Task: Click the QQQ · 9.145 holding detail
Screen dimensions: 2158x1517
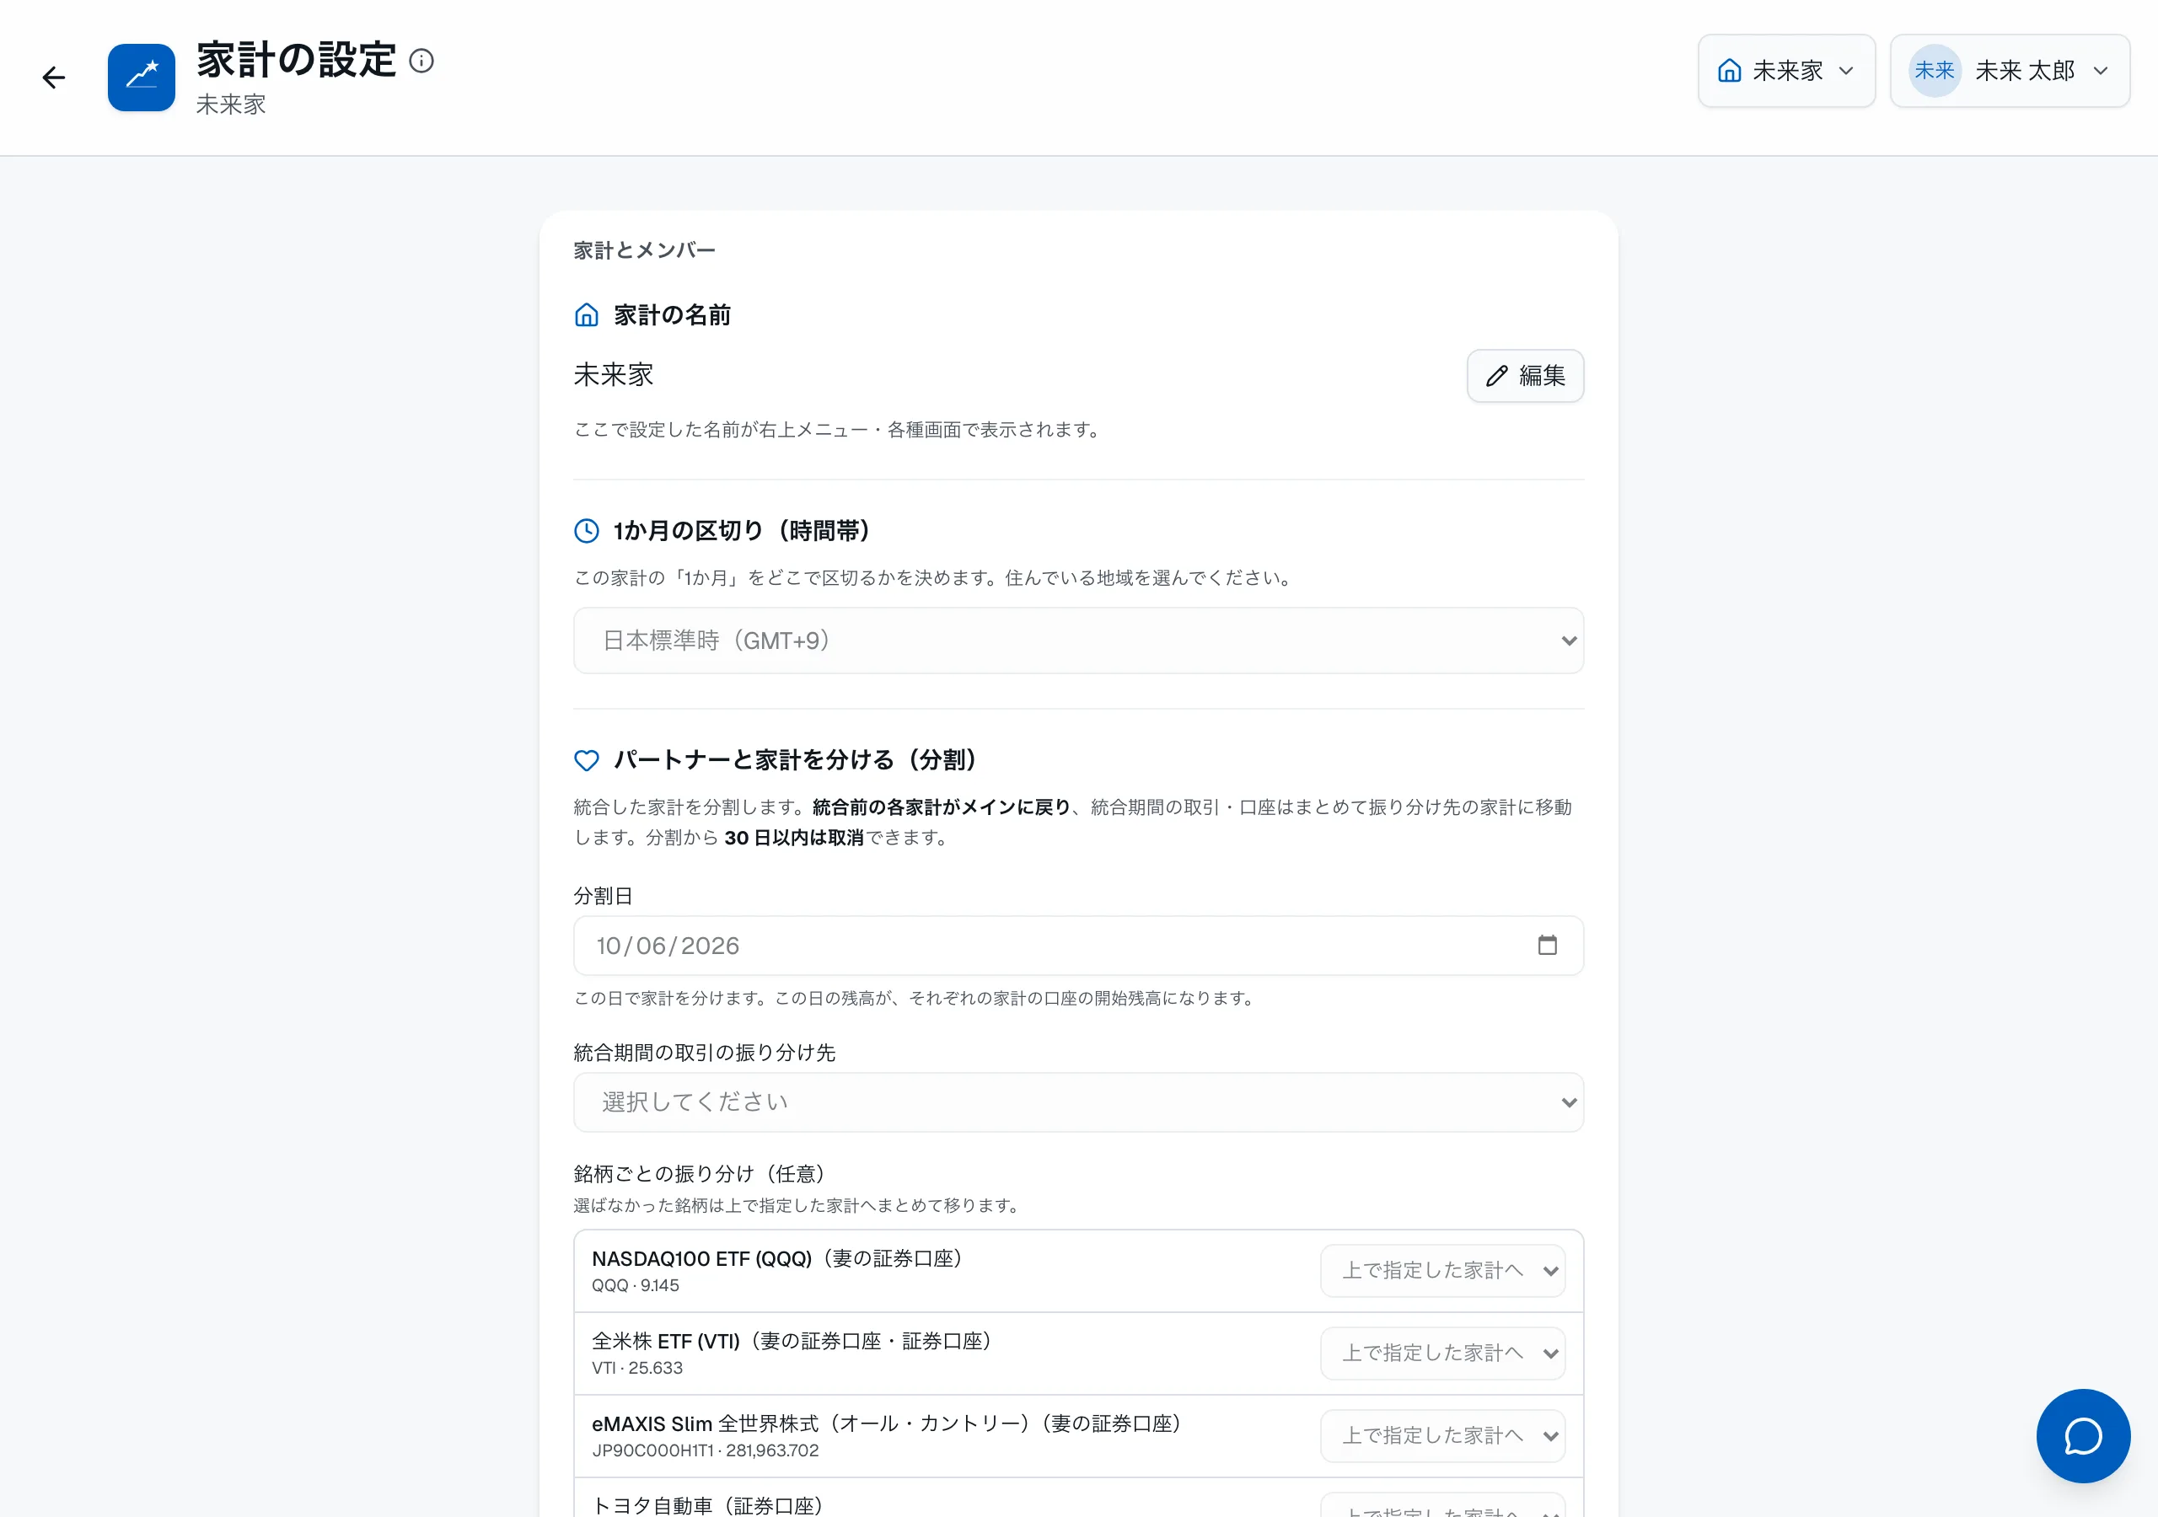Action: click(x=636, y=1285)
